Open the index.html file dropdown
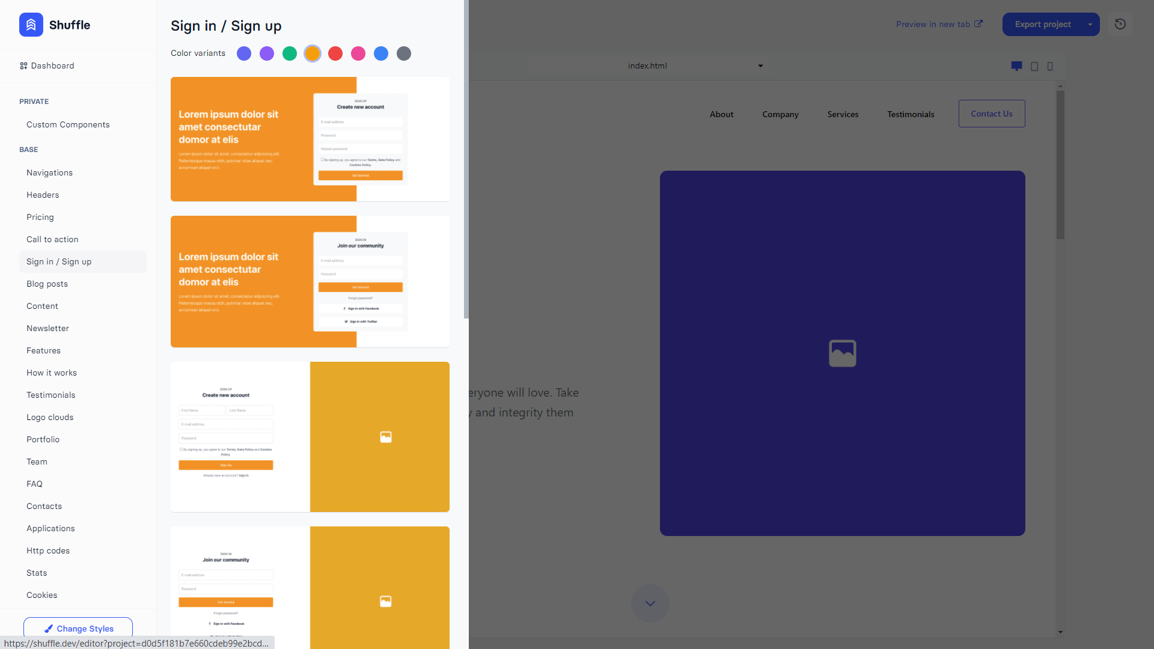The height and width of the screenshot is (649, 1154). click(x=648, y=66)
